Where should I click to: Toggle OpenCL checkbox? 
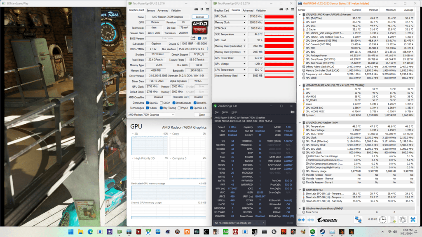[148, 103]
